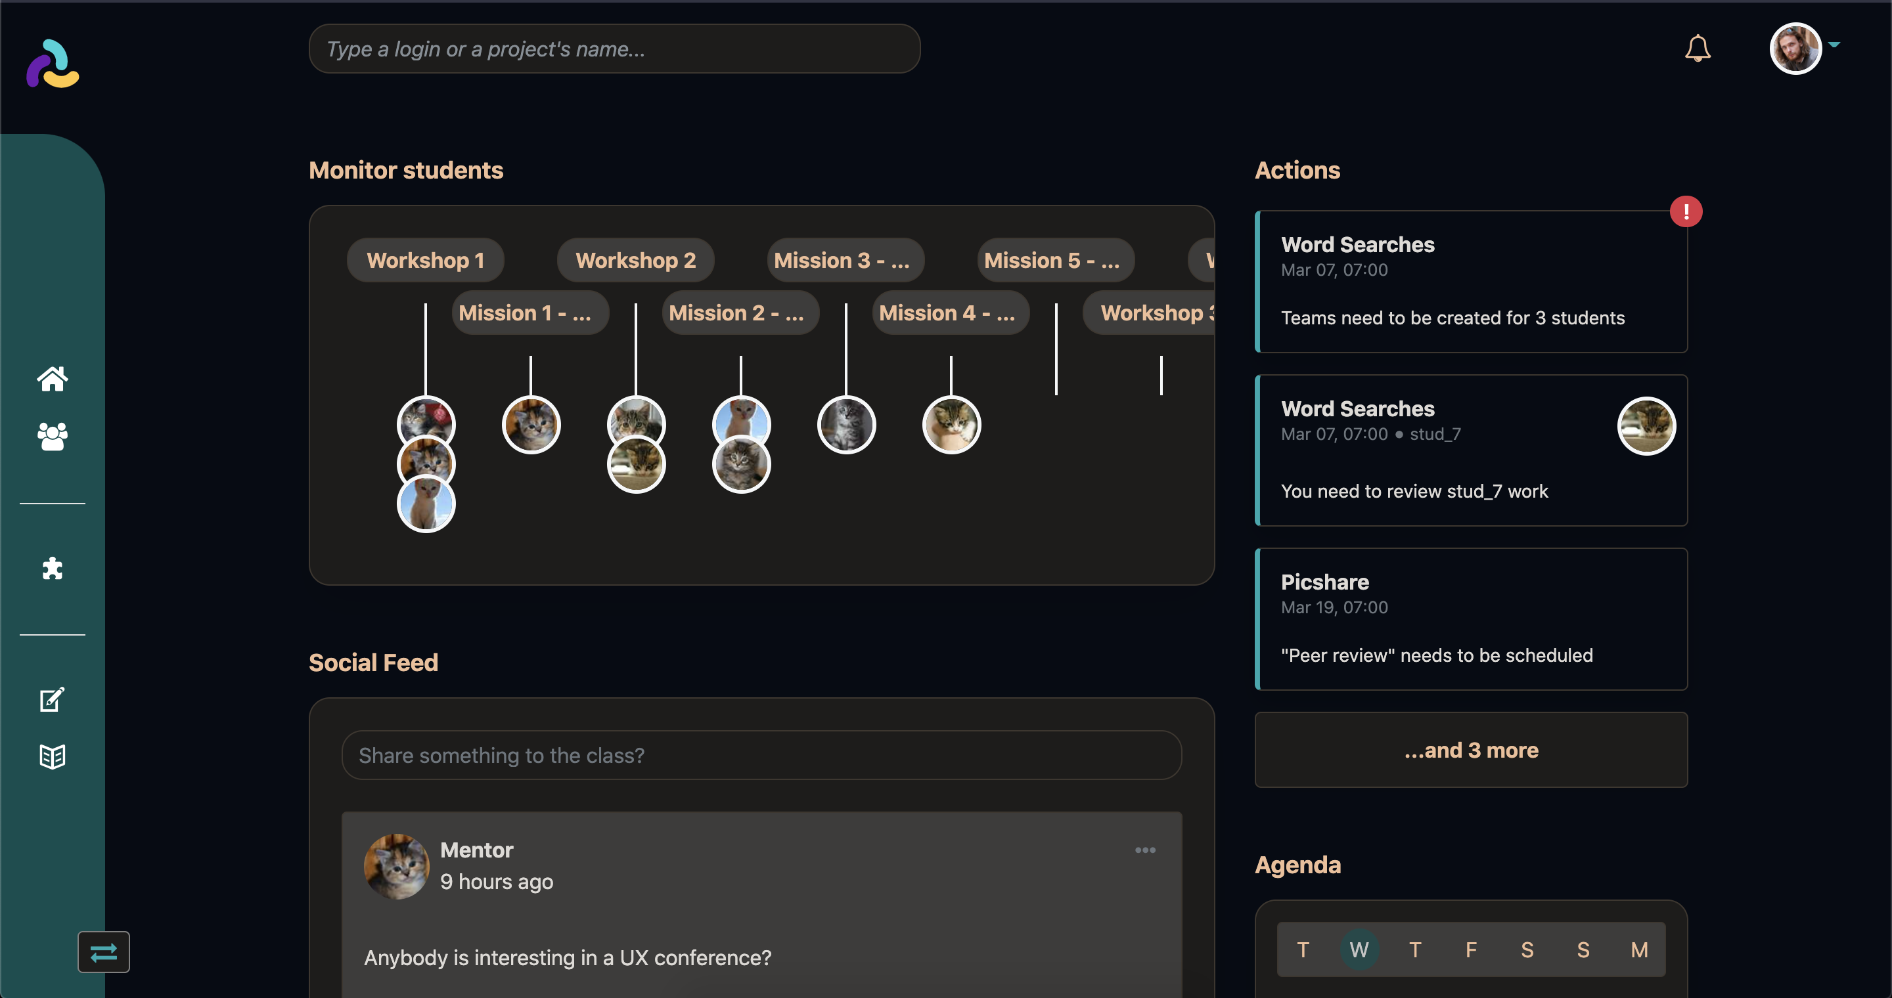1892x998 pixels.
Task: Click the Mentor post avatar
Action: pyautogui.click(x=397, y=866)
